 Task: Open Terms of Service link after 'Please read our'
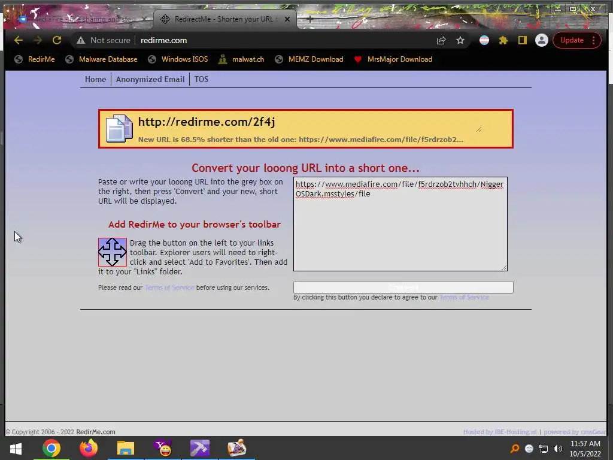(169, 287)
